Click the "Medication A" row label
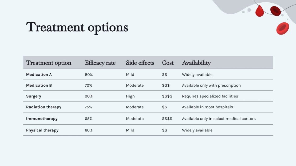Image resolution: width=296 pixels, height=166 pixels. click(39, 75)
